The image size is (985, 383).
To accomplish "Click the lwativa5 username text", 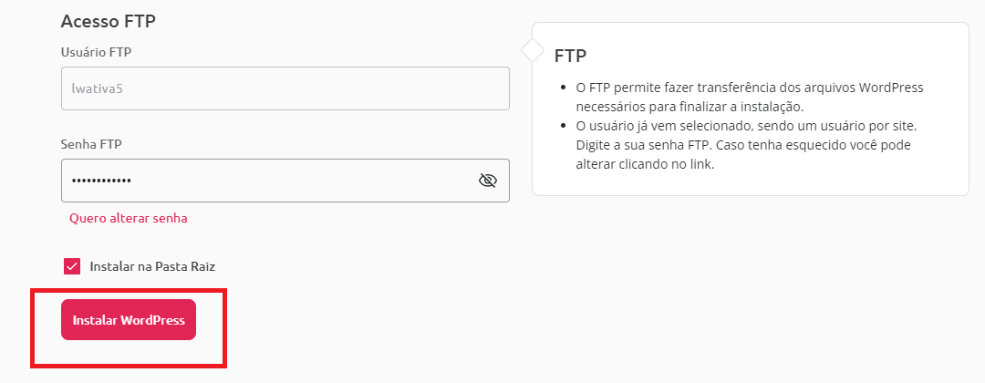I will point(96,88).
